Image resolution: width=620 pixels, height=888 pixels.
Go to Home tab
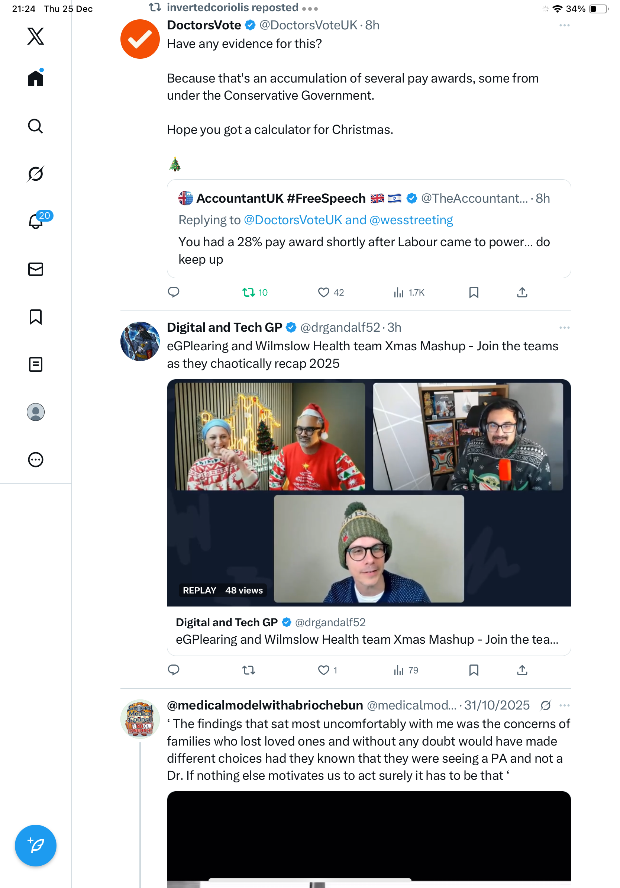[36, 78]
